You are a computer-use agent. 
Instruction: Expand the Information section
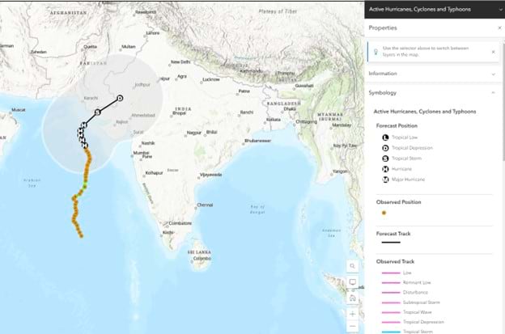(x=494, y=74)
